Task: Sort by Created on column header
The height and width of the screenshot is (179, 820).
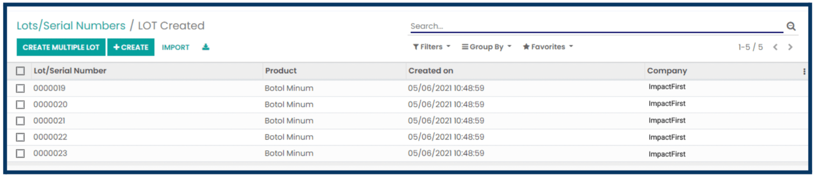Action: 431,71
